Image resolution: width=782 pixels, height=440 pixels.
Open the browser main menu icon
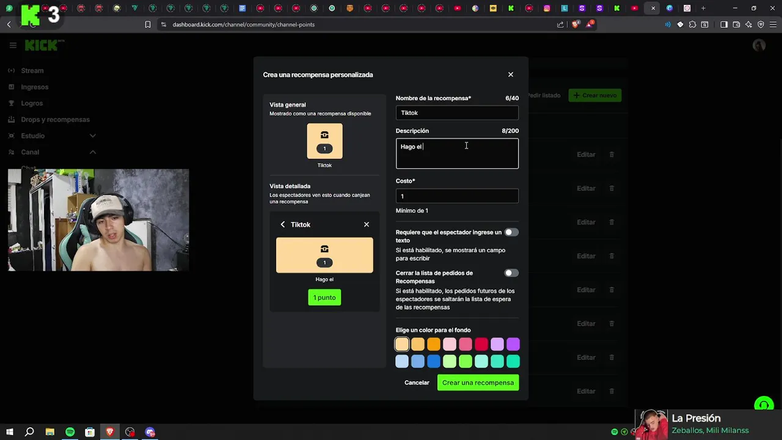[x=773, y=24]
